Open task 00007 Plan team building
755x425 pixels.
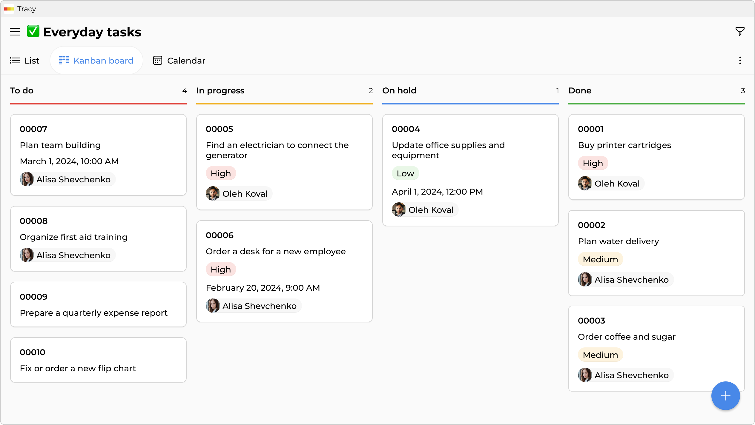click(x=98, y=155)
